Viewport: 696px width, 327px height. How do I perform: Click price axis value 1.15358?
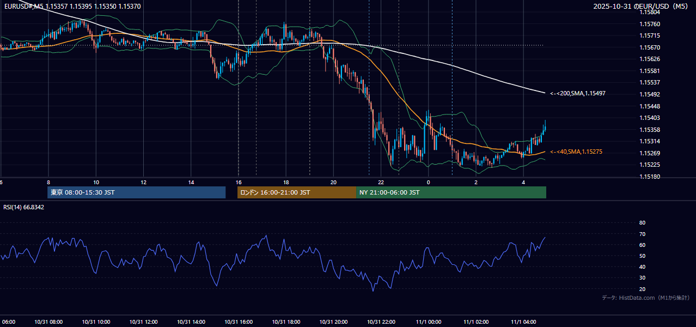pyautogui.click(x=650, y=130)
